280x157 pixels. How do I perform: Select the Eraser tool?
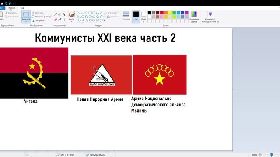tap(56, 20)
